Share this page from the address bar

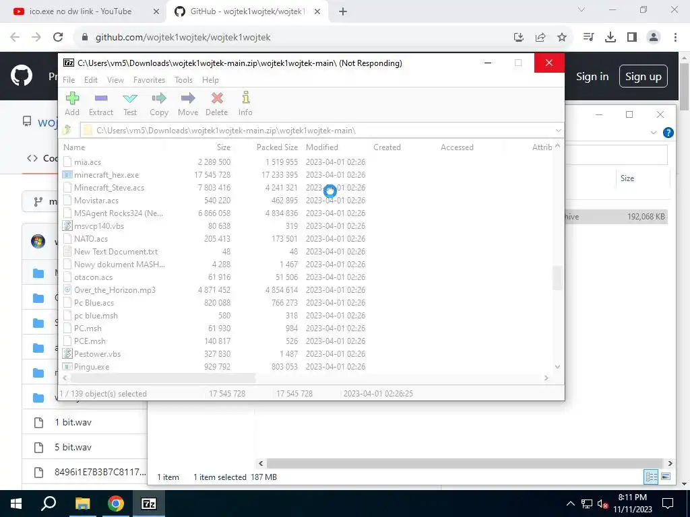point(540,38)
